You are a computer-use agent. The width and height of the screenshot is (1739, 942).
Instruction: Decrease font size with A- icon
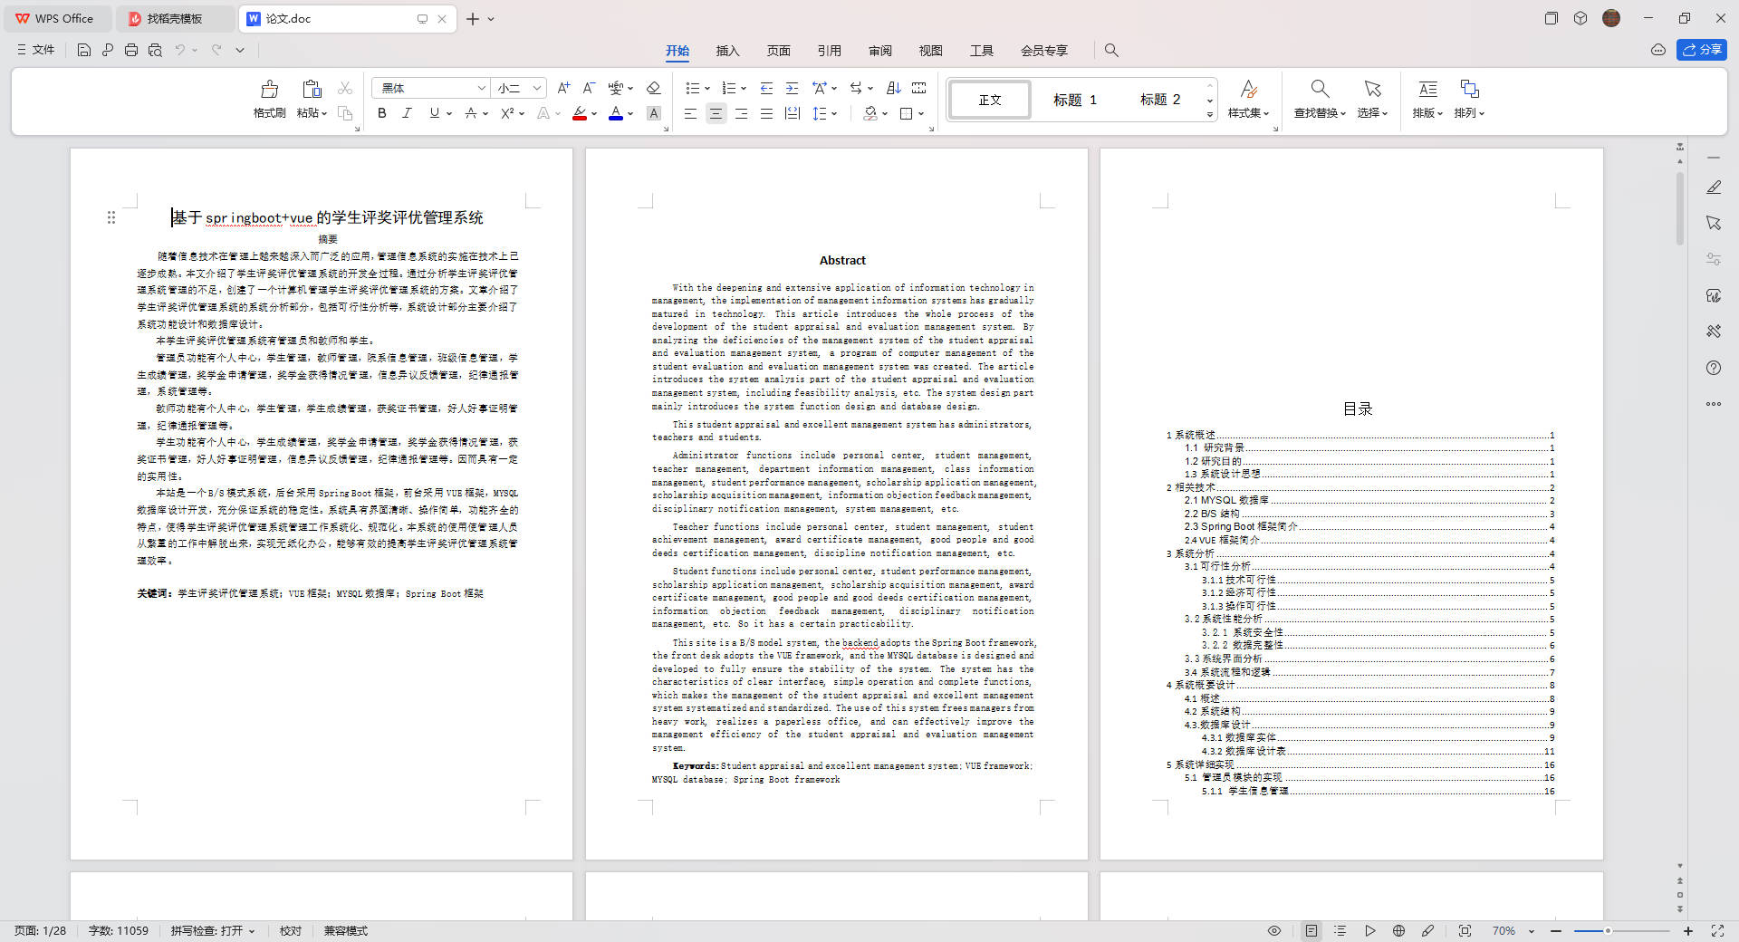[589, 88]
